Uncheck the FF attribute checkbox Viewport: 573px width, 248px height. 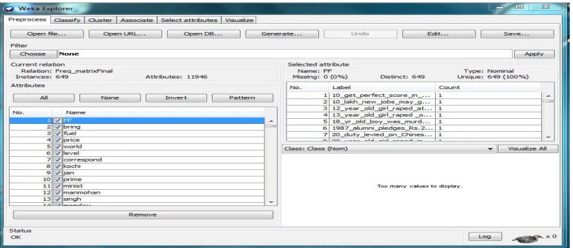(x=58, y=120)
